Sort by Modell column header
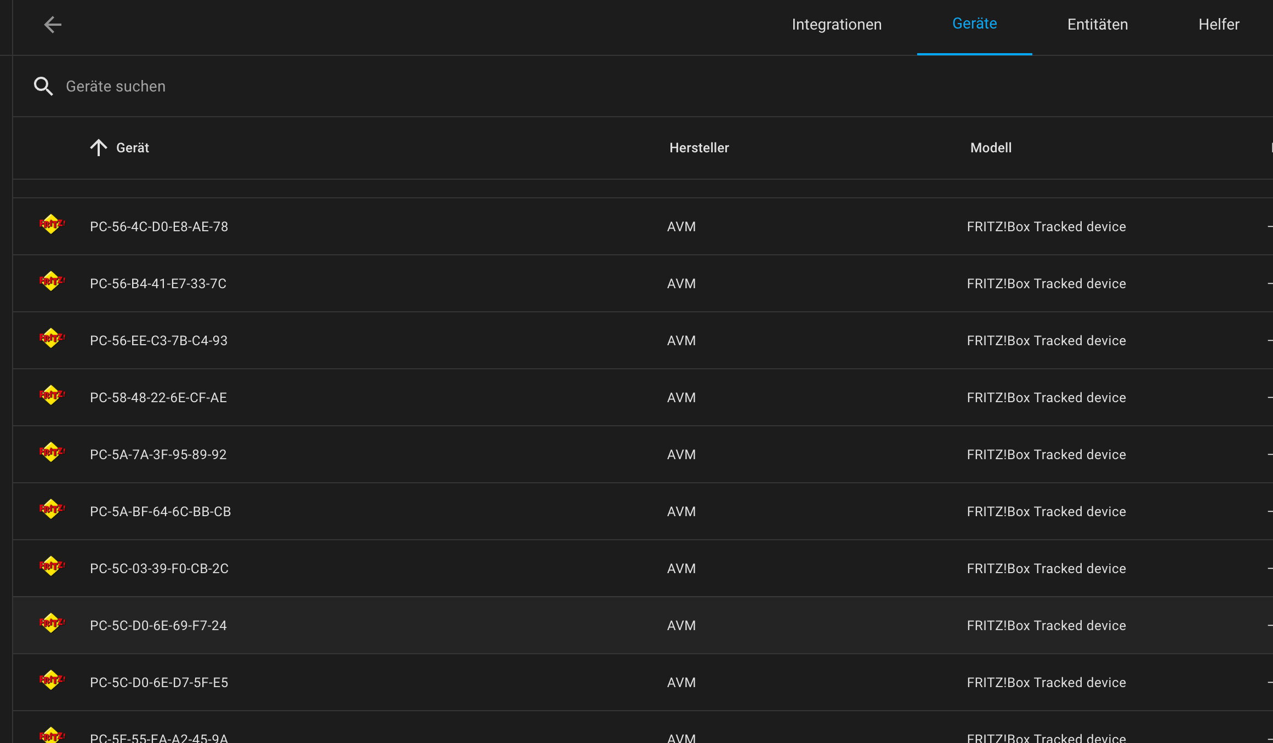This screenshot has width=1273, height=743. [x=991, y=148]
